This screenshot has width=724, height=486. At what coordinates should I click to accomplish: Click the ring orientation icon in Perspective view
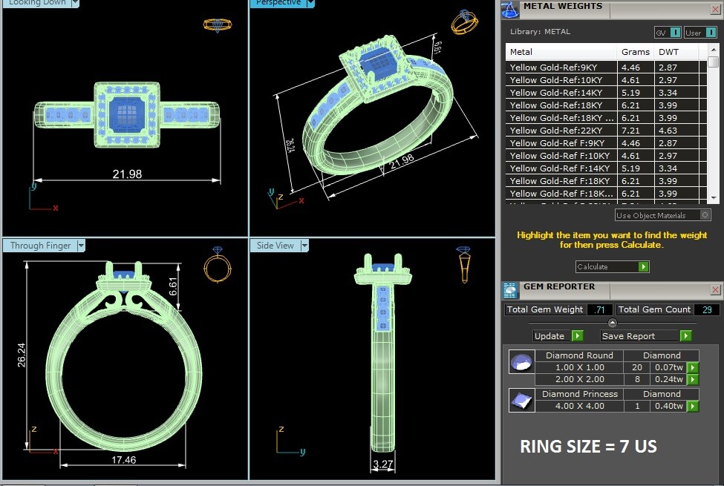(x=465, y=22)
